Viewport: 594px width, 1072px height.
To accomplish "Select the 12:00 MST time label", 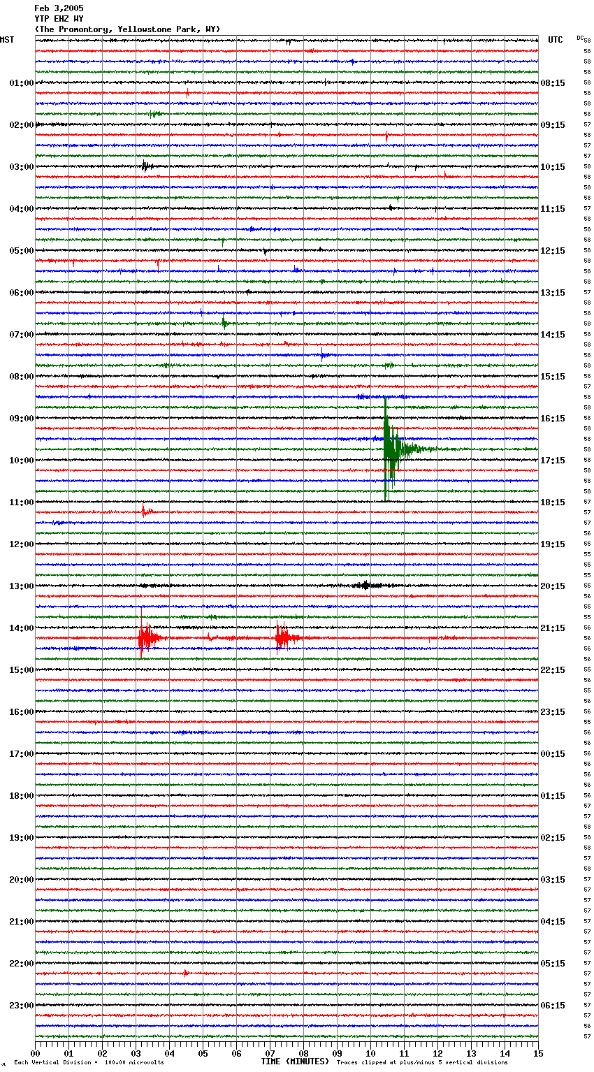I will click(22, 544).
